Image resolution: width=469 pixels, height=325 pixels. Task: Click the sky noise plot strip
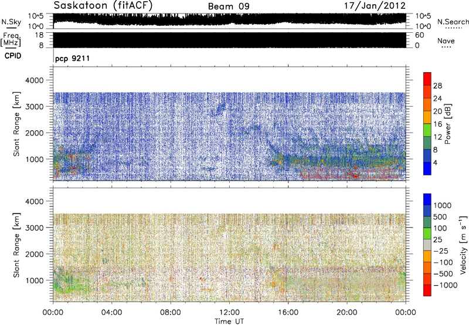click(x=229, y=21)
